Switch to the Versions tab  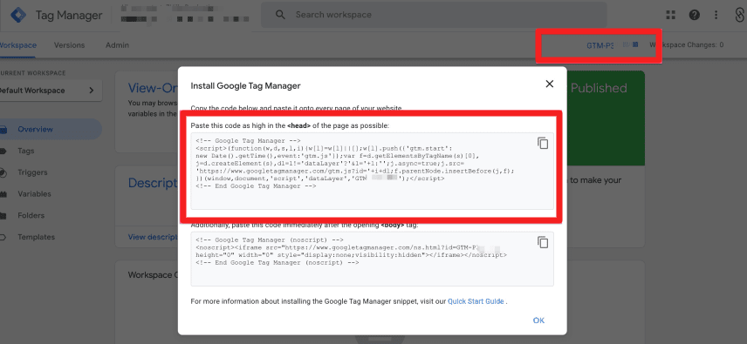click(69, 45)
